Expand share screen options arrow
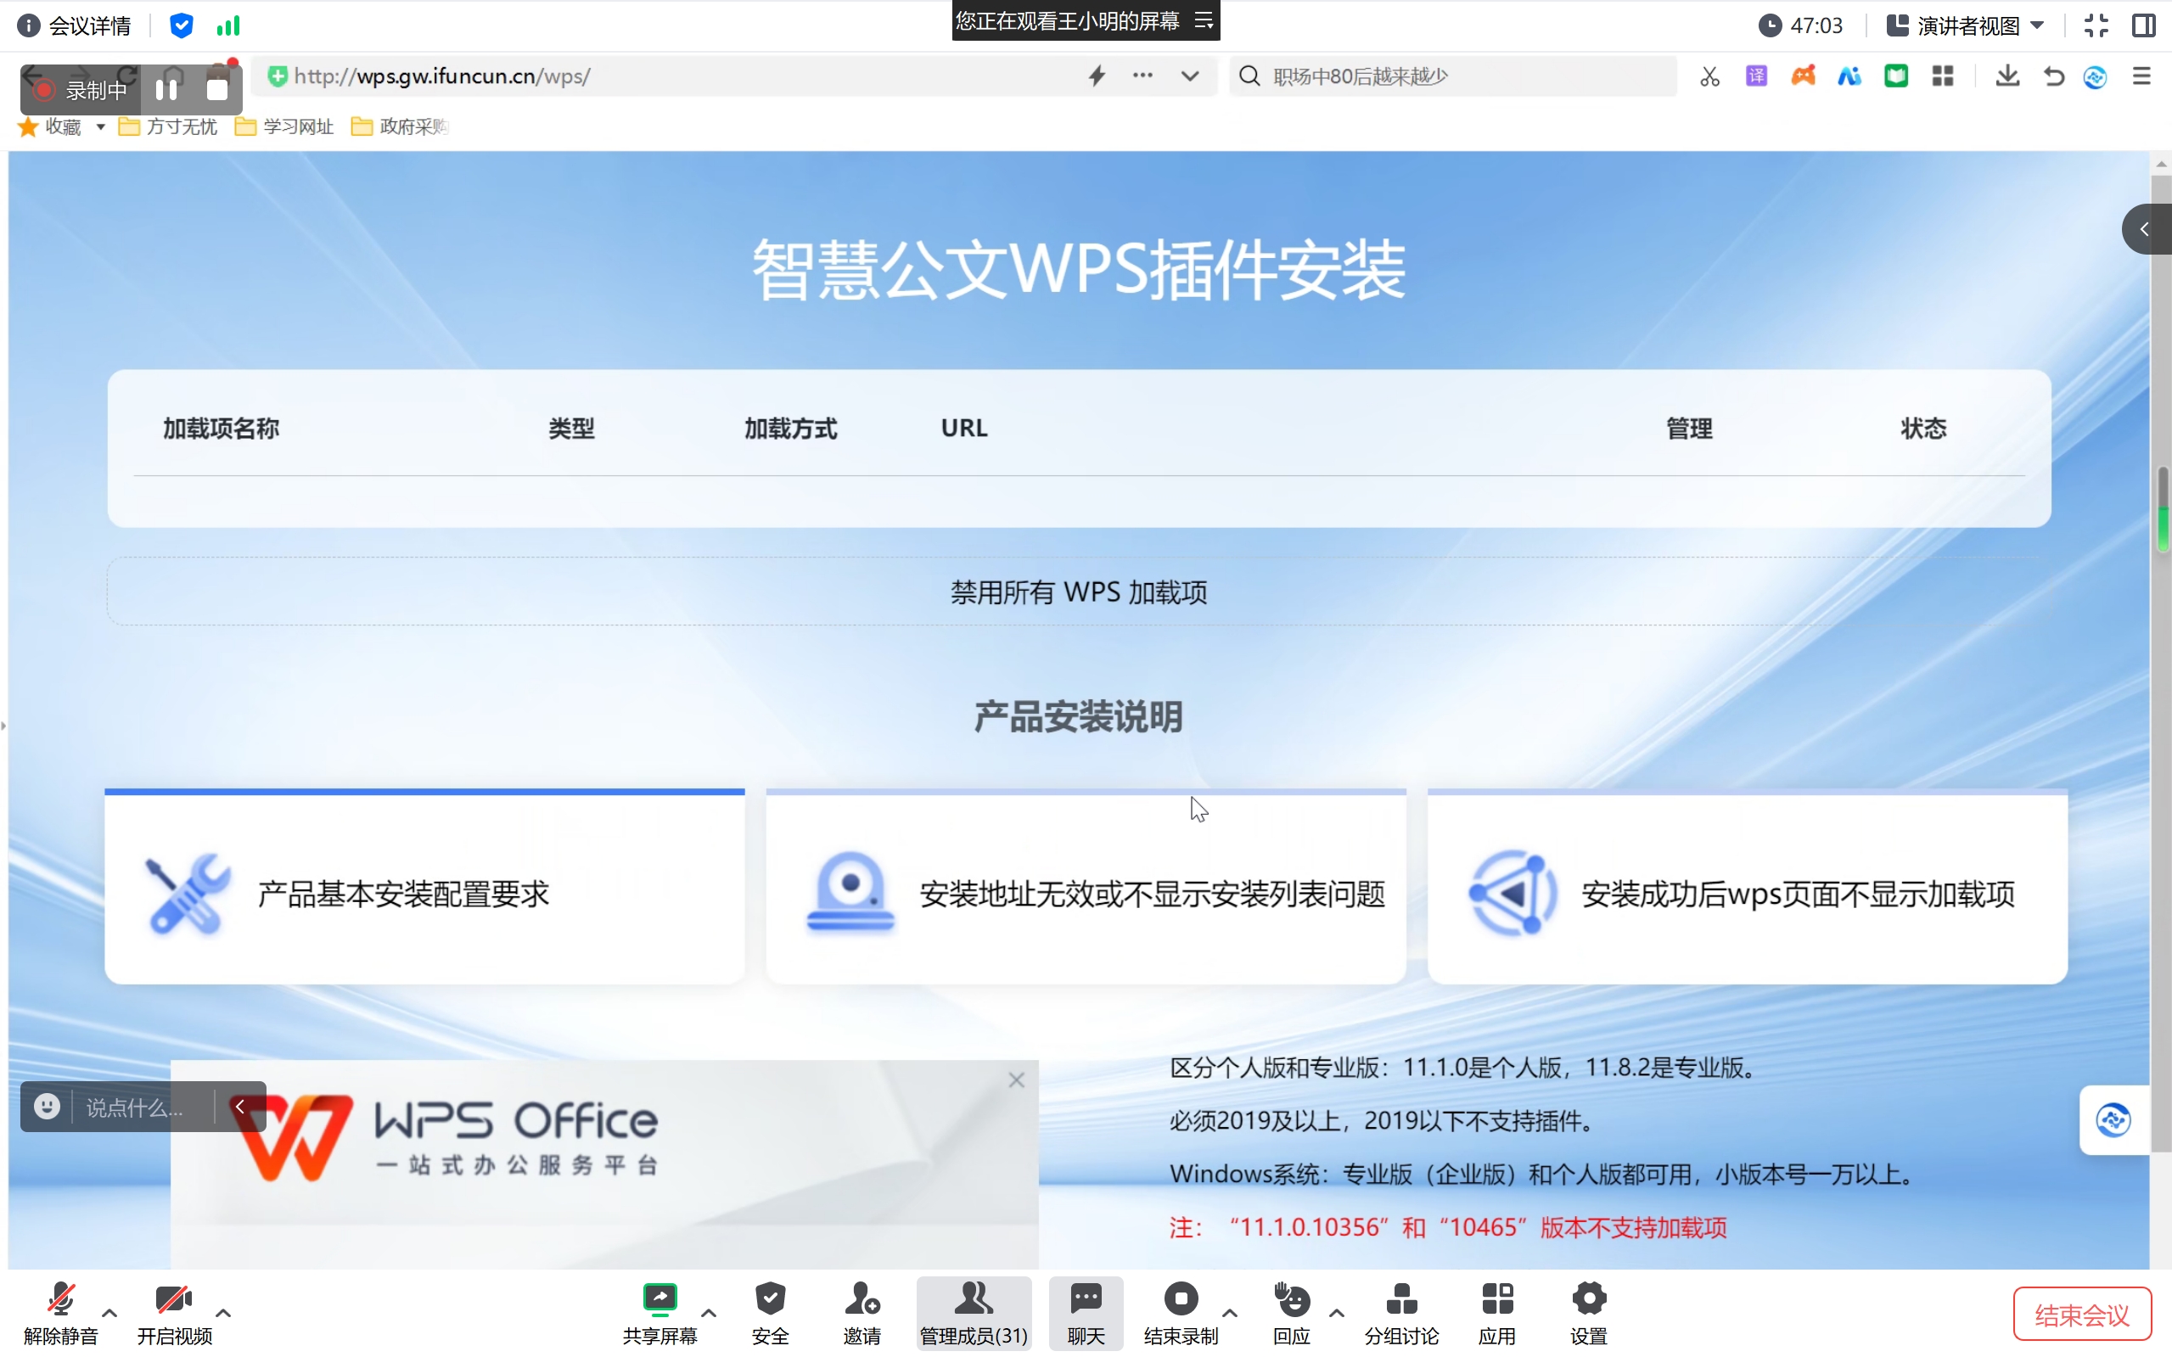 (708, 1313)
